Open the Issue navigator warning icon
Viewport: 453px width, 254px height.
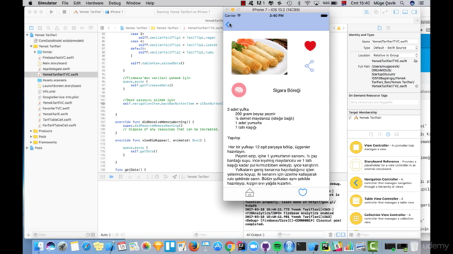[57, 28]
